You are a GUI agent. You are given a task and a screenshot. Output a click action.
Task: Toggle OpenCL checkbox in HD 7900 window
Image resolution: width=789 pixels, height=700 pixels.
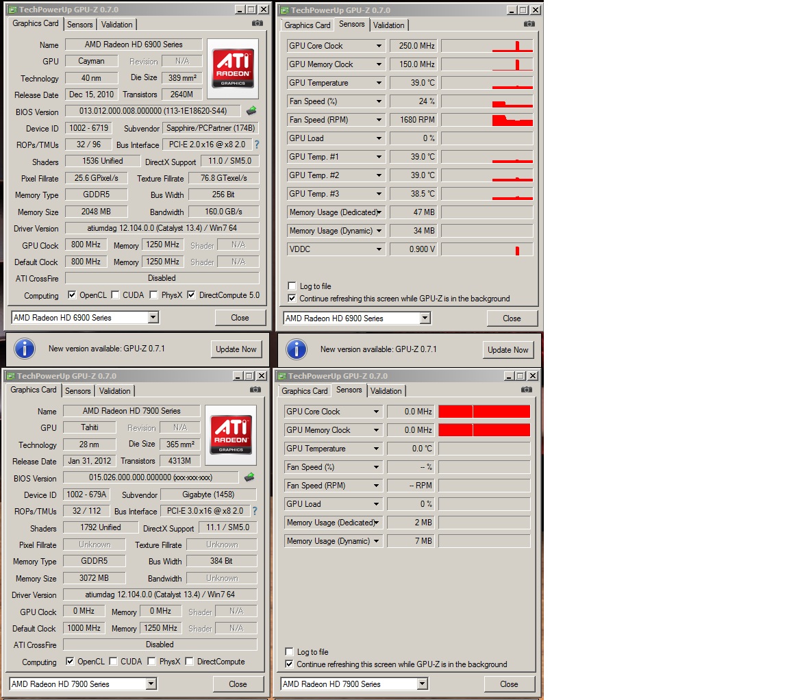[x=70, y=661]
